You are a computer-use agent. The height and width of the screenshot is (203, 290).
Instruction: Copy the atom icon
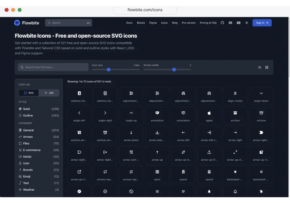coord(157,174)
